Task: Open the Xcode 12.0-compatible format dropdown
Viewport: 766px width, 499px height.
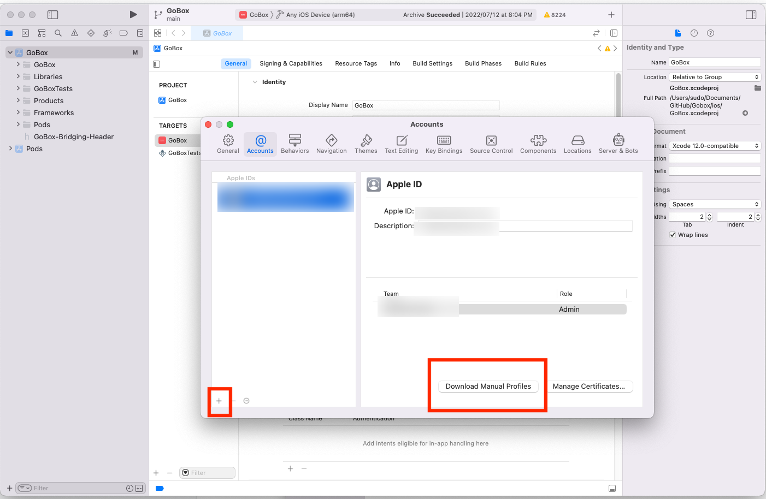Action: tap(715, 146)
